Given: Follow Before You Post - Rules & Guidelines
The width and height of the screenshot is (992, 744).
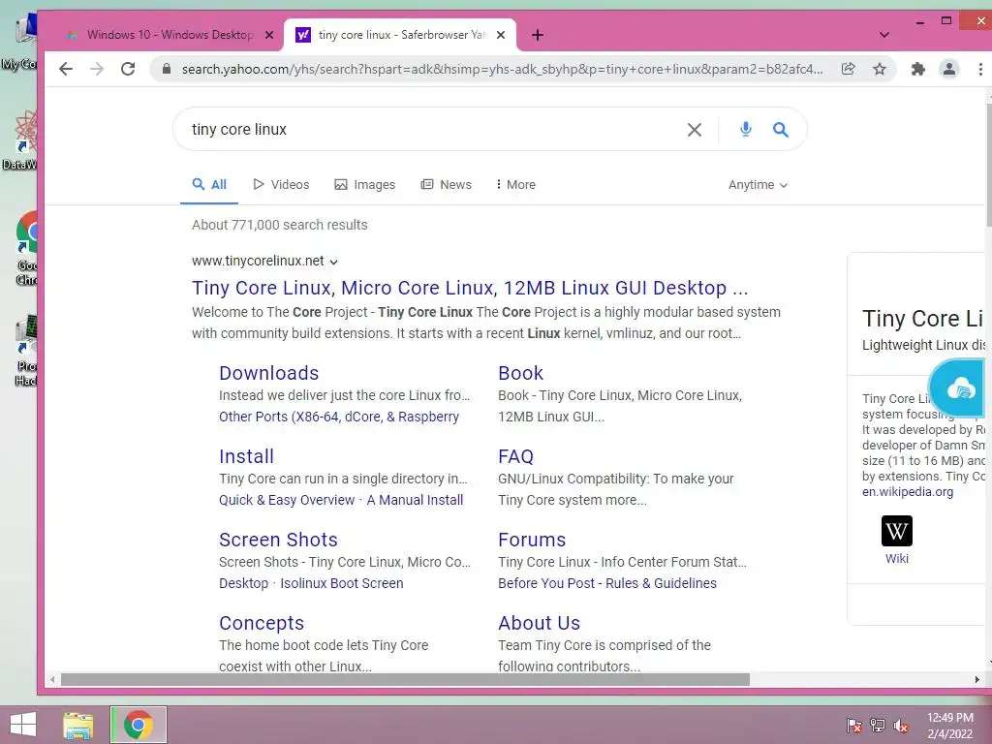Looking at the screenshot, I should click(607, 584).
